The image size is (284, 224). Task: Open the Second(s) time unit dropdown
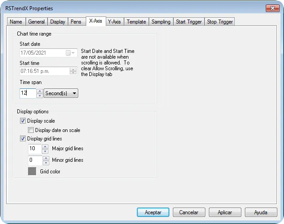61,93
